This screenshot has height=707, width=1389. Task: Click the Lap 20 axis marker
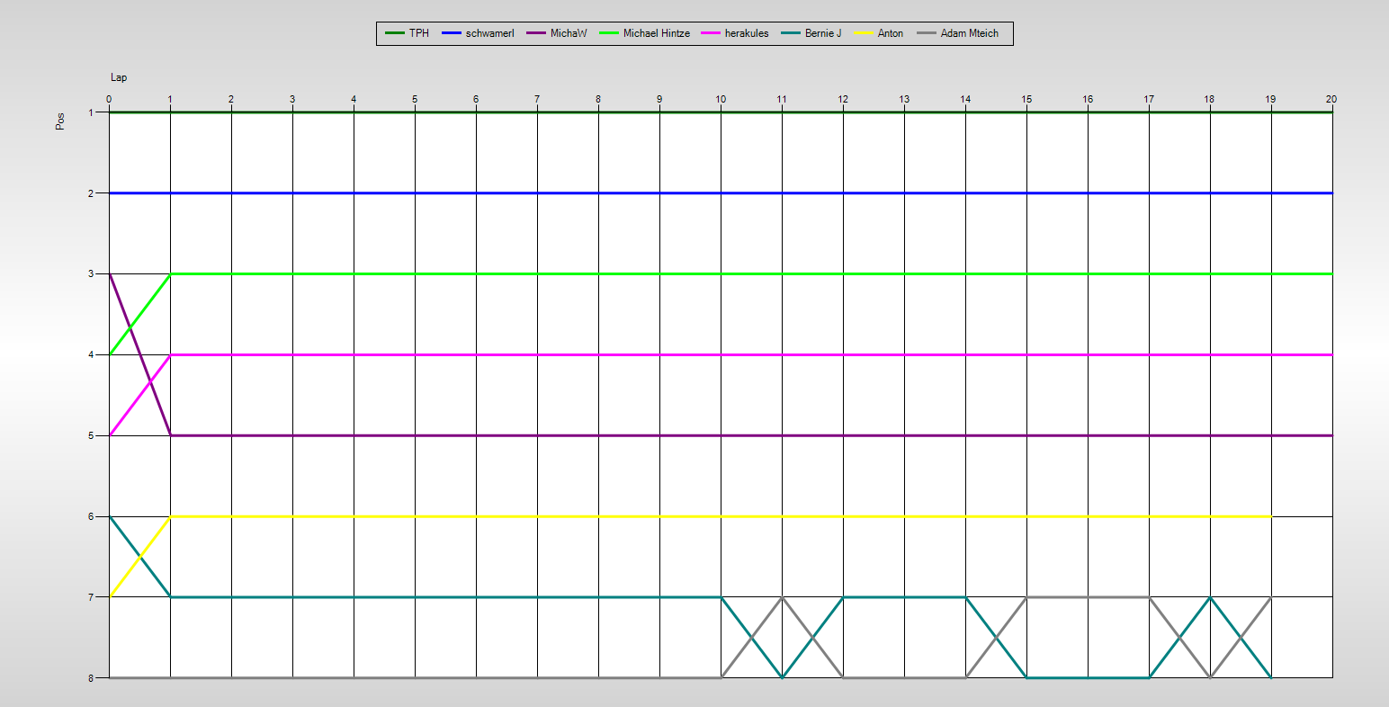tap(1331, 99)
